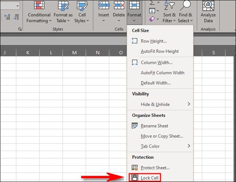Open Format as Table gallery
The image size is (236, 182).
point(63,12)
